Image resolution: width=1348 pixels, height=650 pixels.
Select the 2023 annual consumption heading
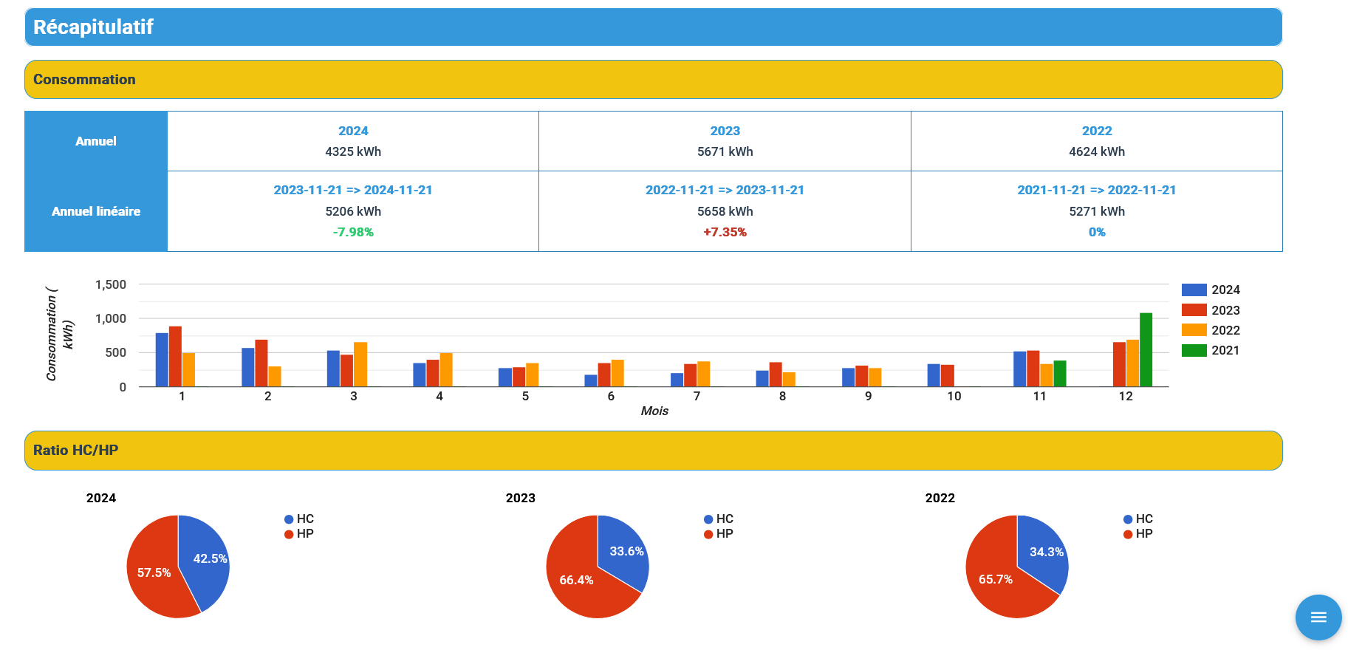(x=725, y=131)
